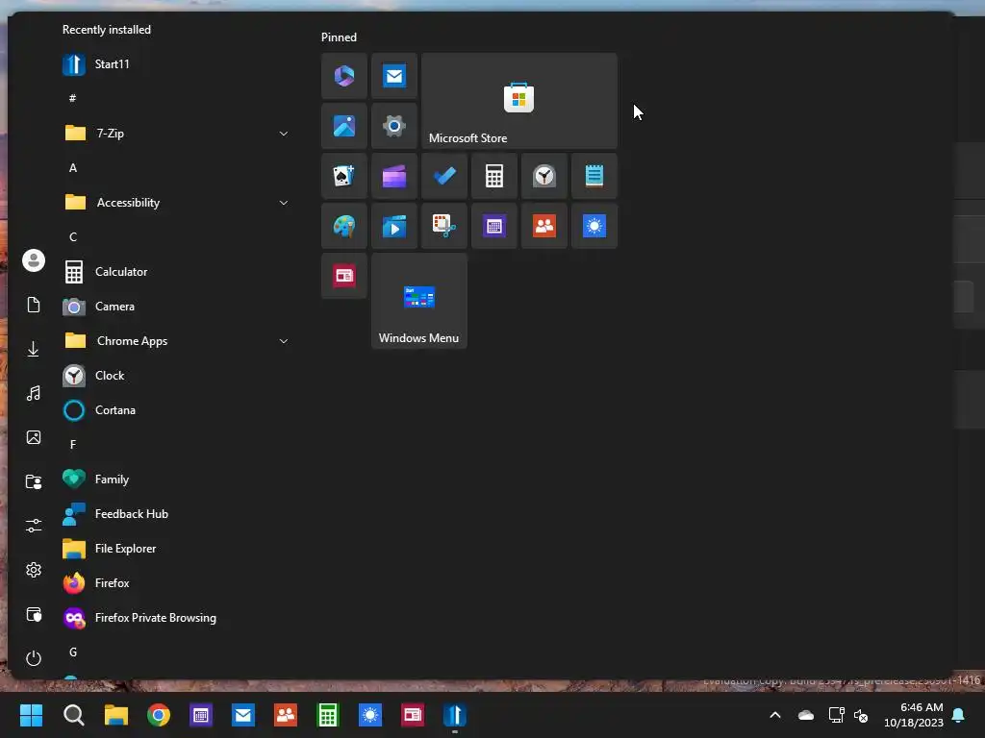Click the 'G' letter header
Viewport: 985px width, 738px height.
(x=73, y=652)
